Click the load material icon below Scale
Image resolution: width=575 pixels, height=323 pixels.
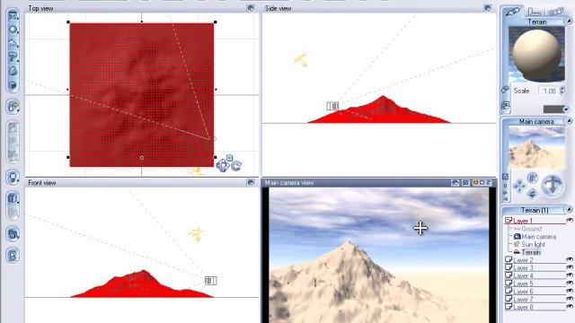pyautogui.click(x=505, y=106)
